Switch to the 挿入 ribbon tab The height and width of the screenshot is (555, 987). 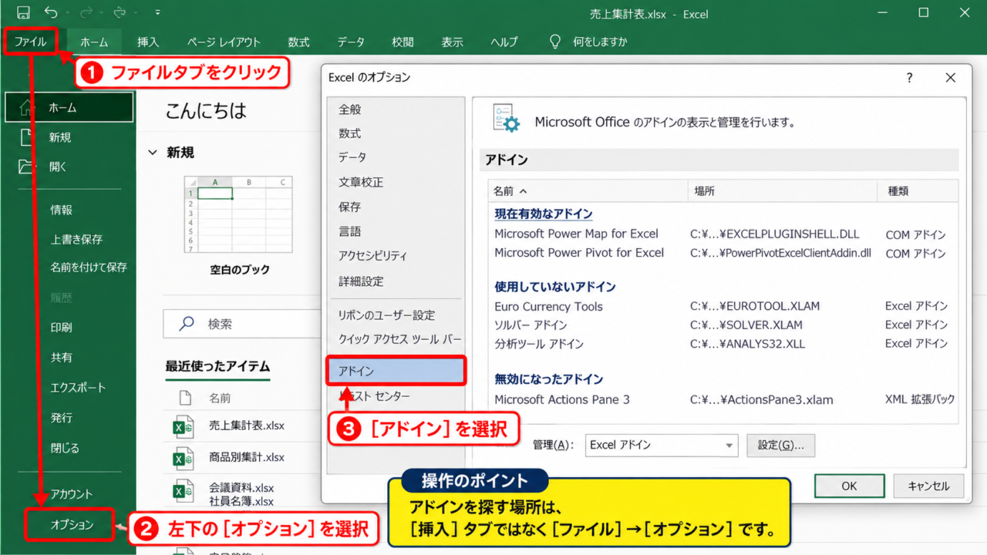click(147, 42)
